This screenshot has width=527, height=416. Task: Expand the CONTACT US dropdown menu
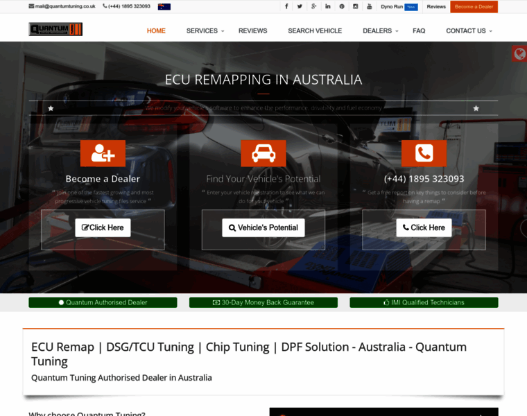tap(469, 31)
